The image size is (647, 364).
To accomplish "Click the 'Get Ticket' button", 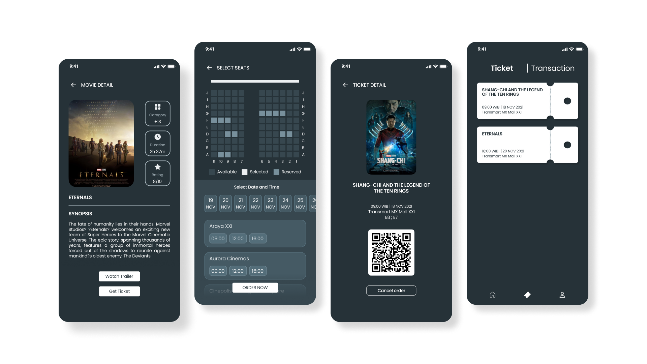I will tap(120, 291).
